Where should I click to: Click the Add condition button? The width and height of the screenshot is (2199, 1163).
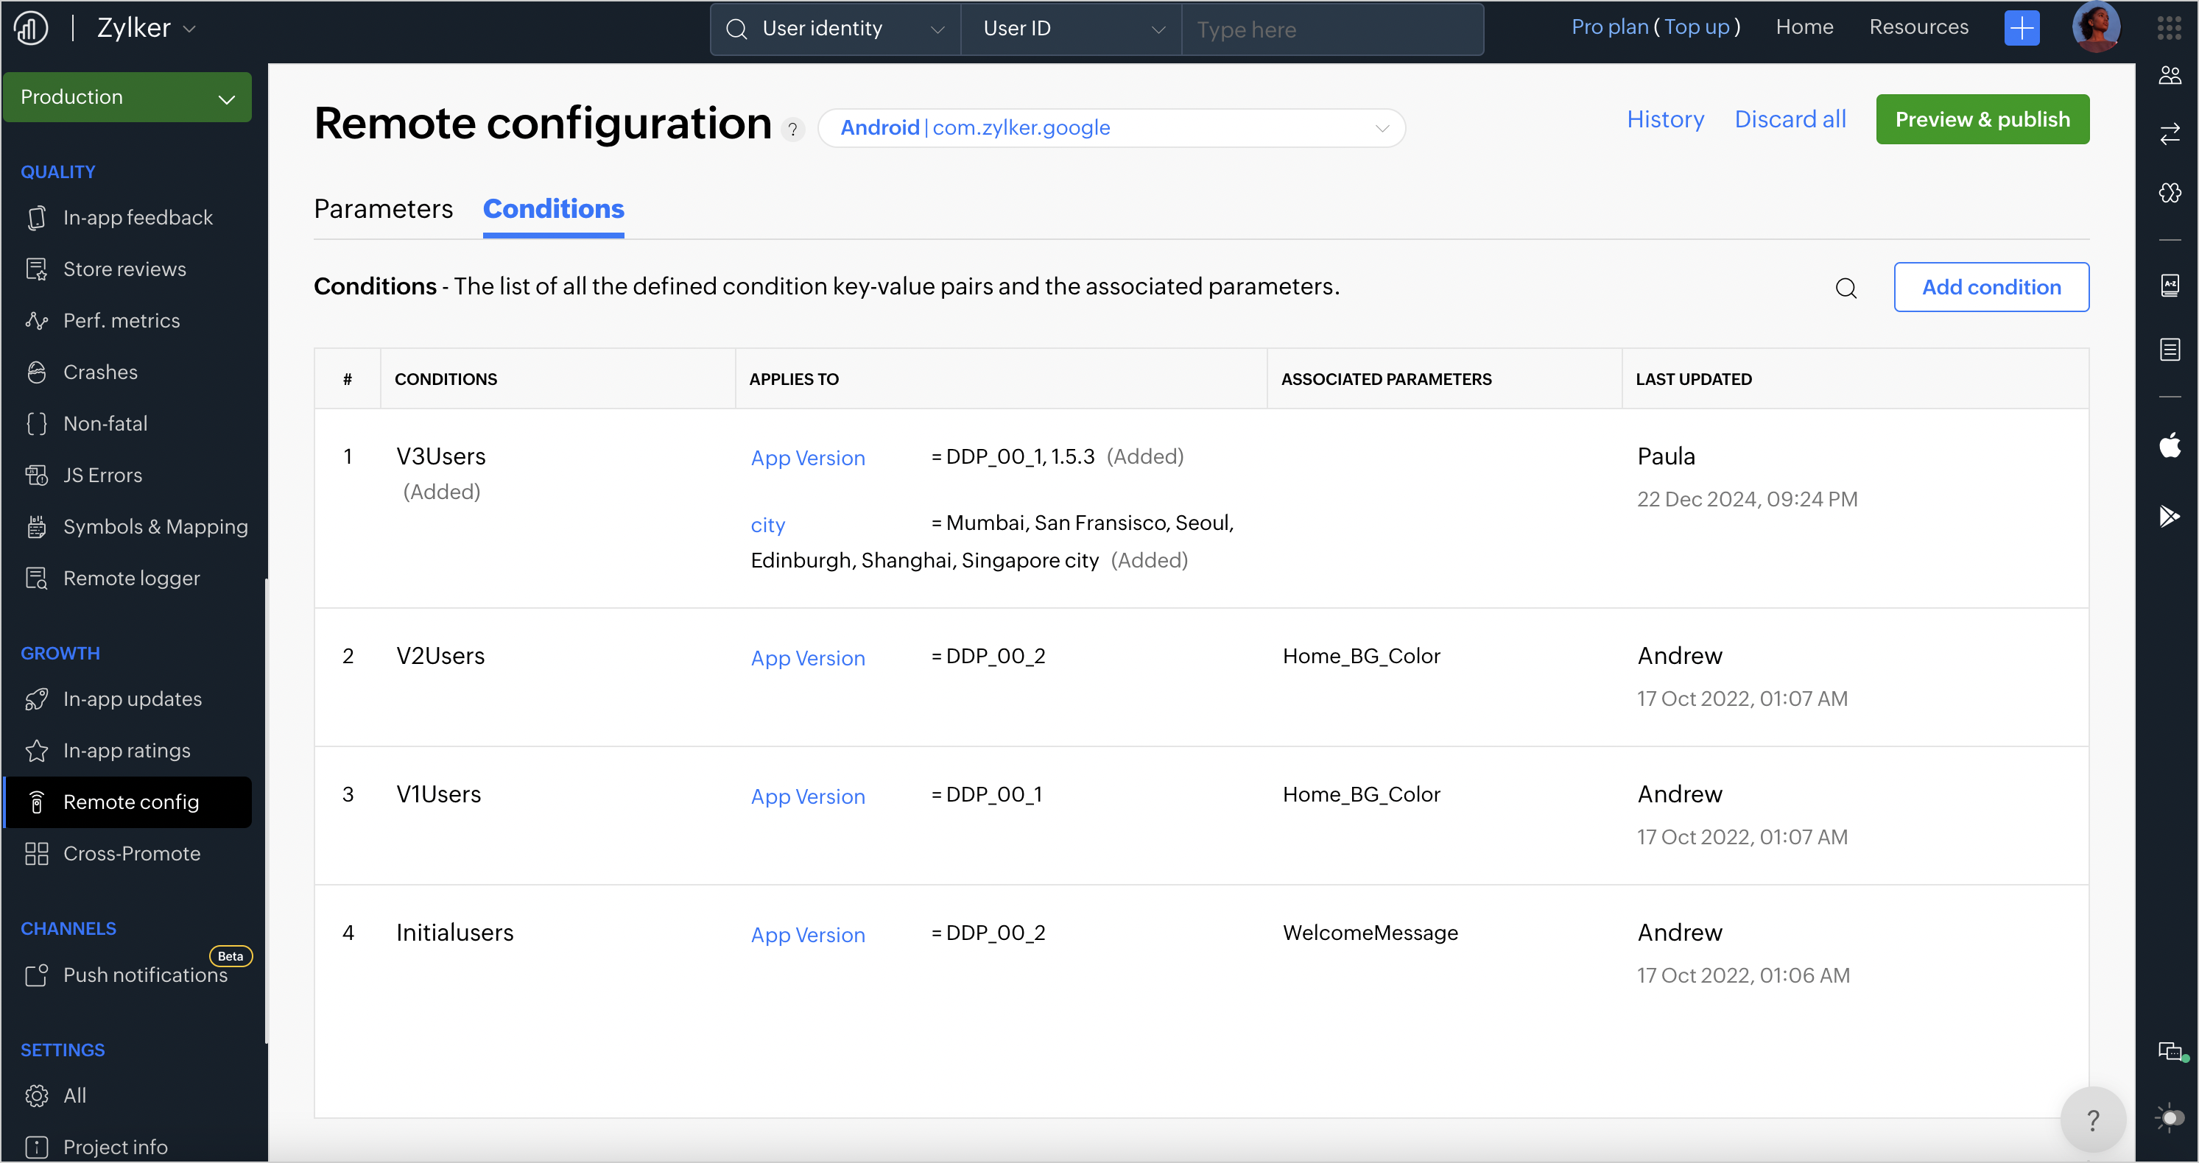(1991, 288)
